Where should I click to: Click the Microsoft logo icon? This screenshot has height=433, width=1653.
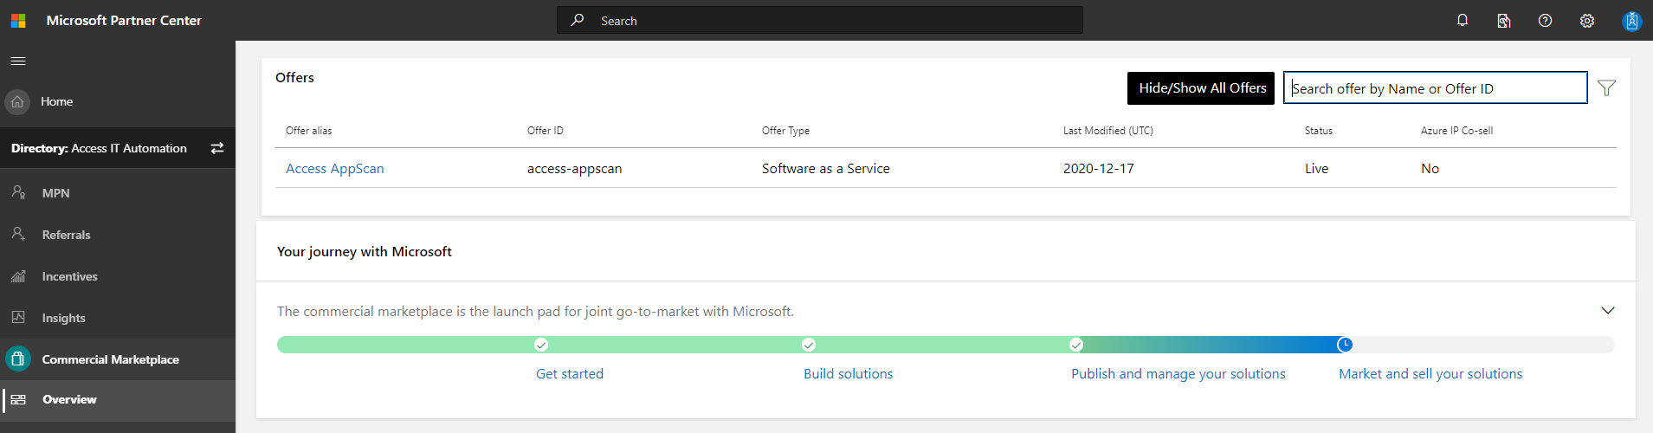[18, 20]
